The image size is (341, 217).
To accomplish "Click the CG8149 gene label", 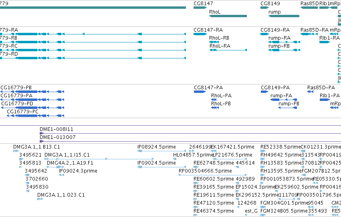I will click(270, 4).
